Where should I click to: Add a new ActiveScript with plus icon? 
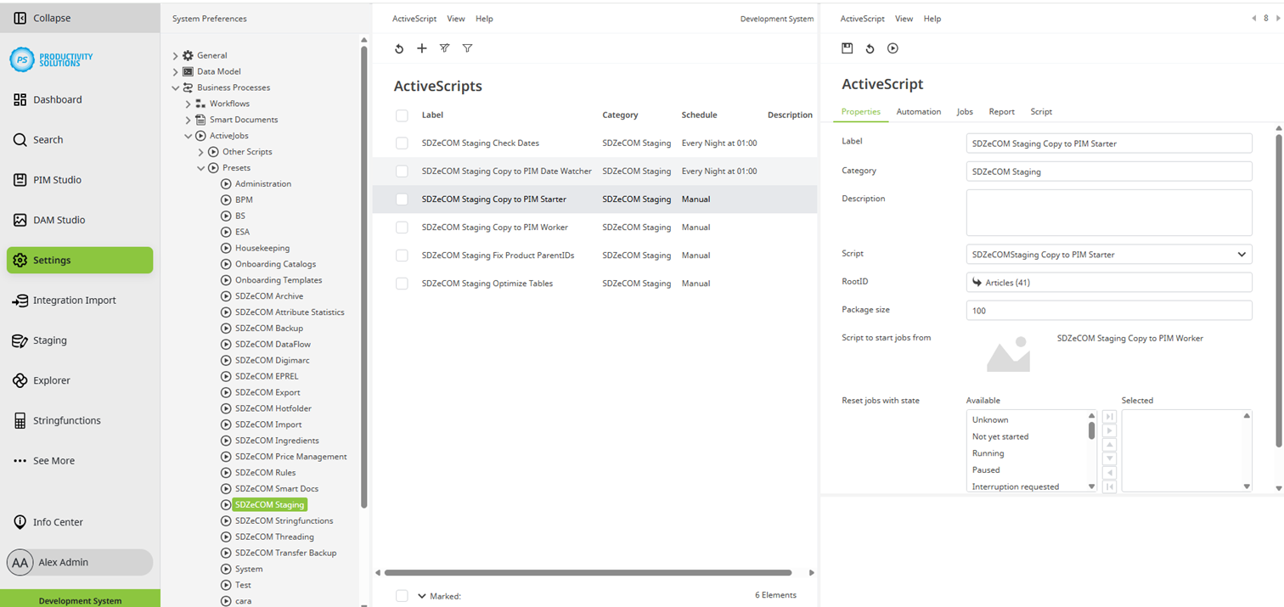point(422,48)
